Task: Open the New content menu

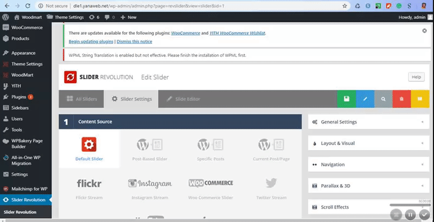Action: coord(129,17)
